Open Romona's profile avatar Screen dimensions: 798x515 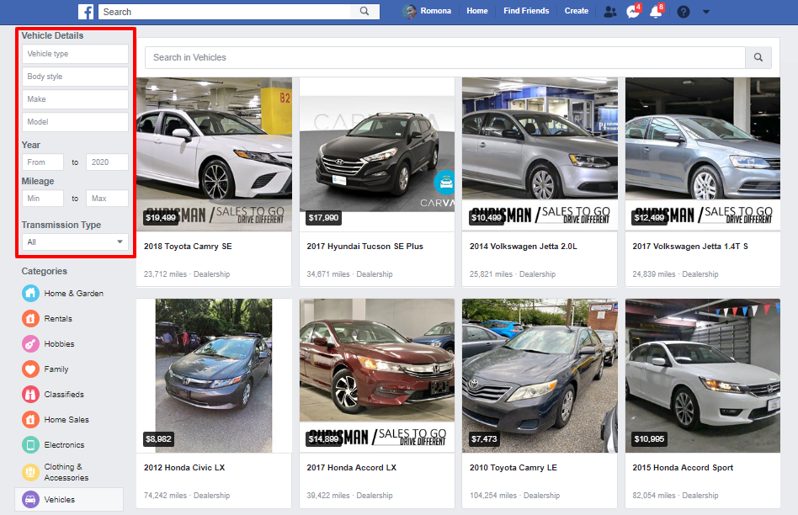(408, 11)
